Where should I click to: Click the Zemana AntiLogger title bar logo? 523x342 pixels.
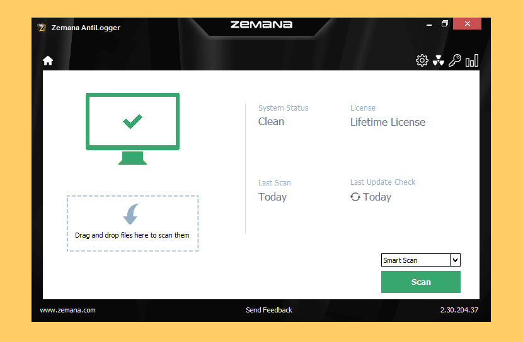tap(42, 28)
